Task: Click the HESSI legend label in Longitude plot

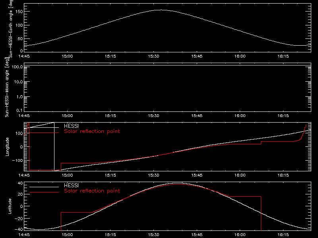Action: click(x=71, y=126)
